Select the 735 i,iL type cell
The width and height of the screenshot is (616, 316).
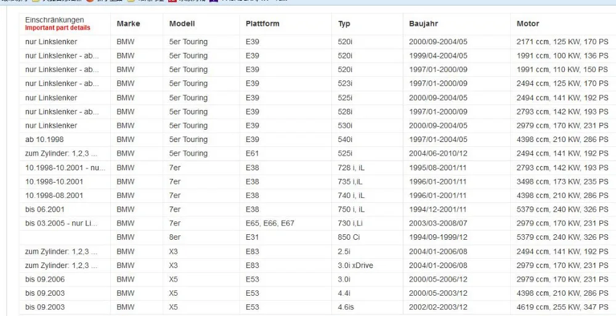[x=350, y=182]
